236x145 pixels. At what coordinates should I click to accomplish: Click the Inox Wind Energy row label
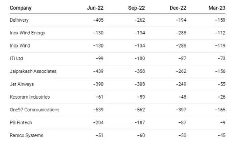click(x=28, y=33)
